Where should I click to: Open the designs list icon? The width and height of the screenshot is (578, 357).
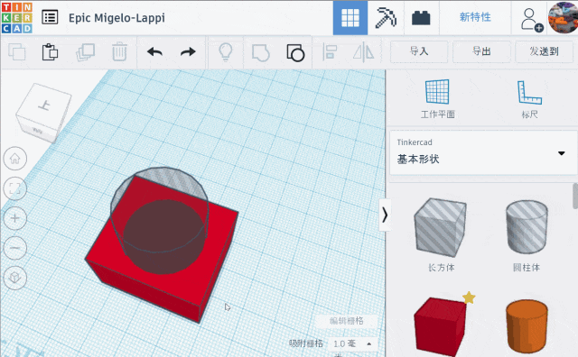click(x=50, y=17)
